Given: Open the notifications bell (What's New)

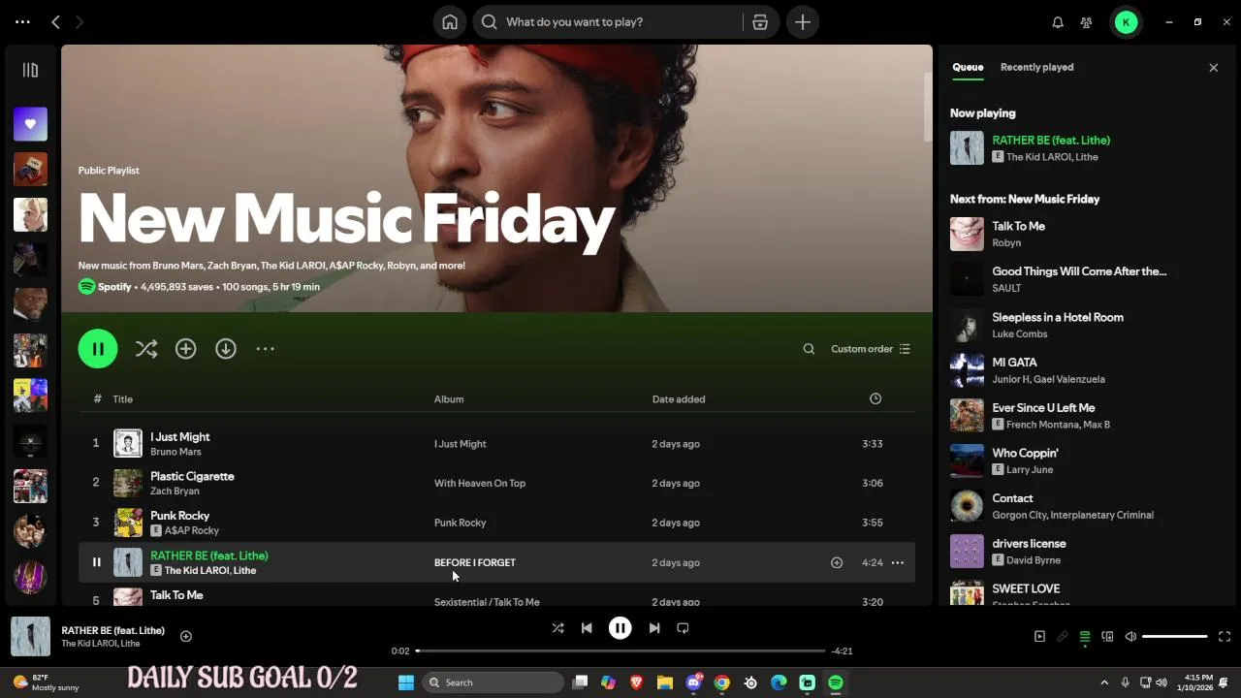Looking at the screenshot, I should 1058,22.
